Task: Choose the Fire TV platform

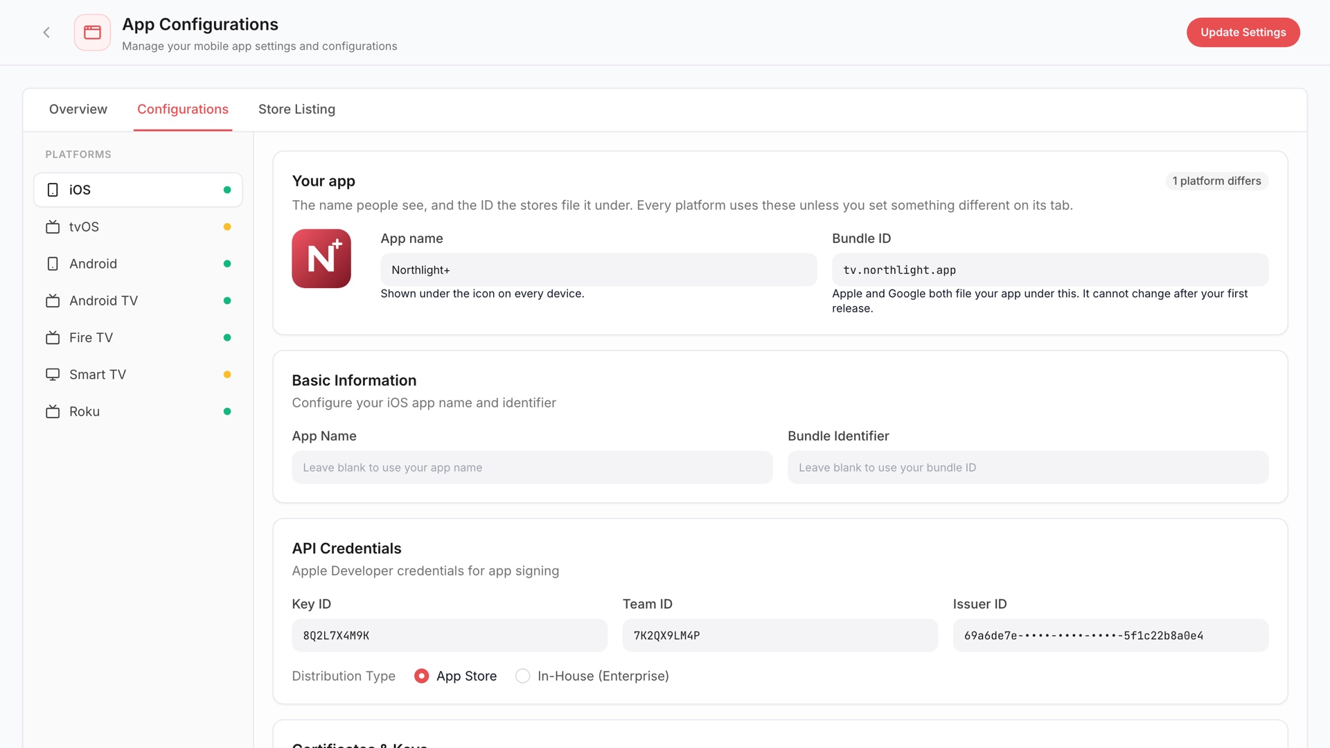Action: (x=138, y=337)
